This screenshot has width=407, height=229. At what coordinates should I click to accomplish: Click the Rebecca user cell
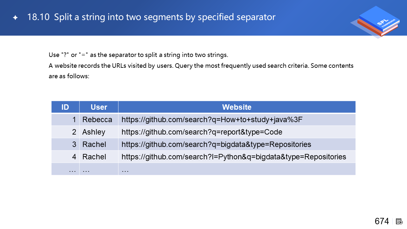(97, 120)
